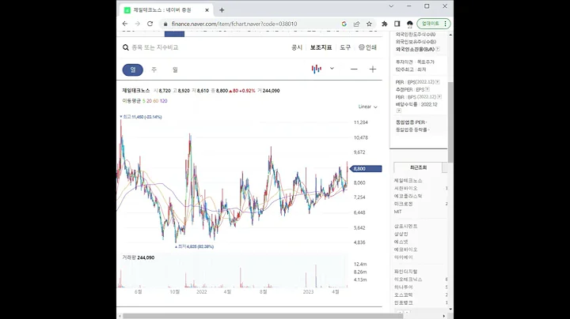Screen dimensions: 570x319
Task: Click the 업데이트 browser update button
Action: 434,24
